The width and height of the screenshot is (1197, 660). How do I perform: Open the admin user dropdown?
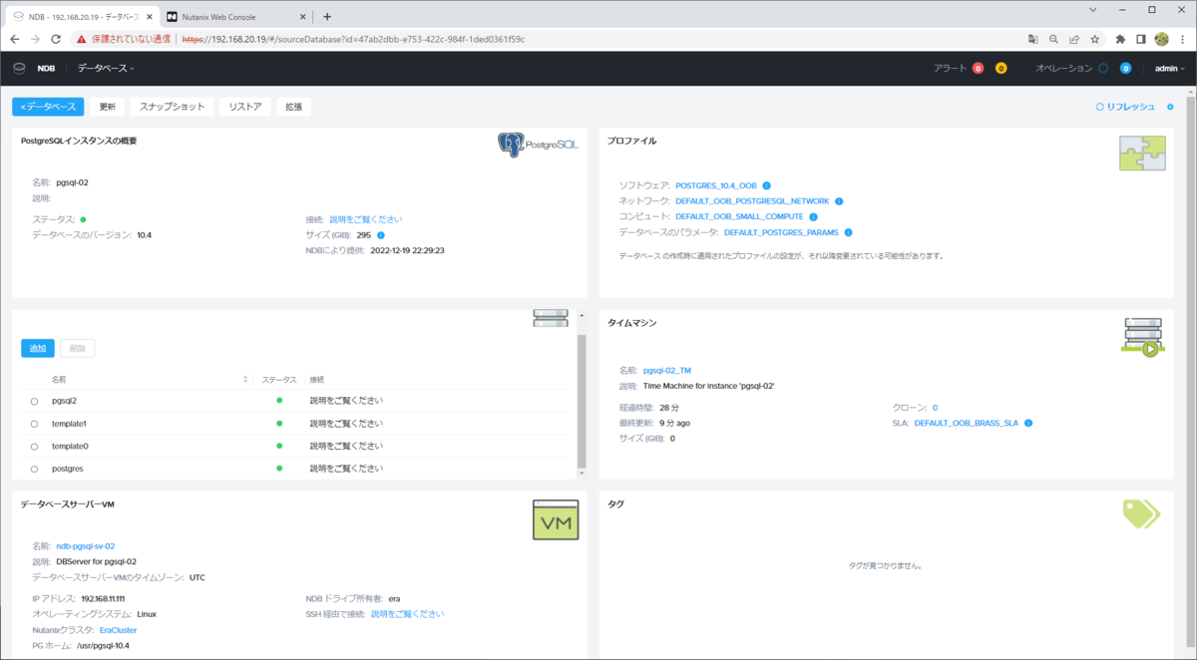tap(1169, 68)
